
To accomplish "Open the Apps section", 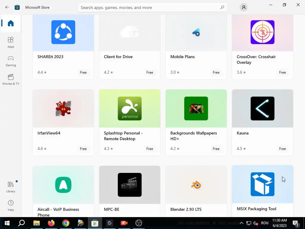I will (x=11, y=42).
